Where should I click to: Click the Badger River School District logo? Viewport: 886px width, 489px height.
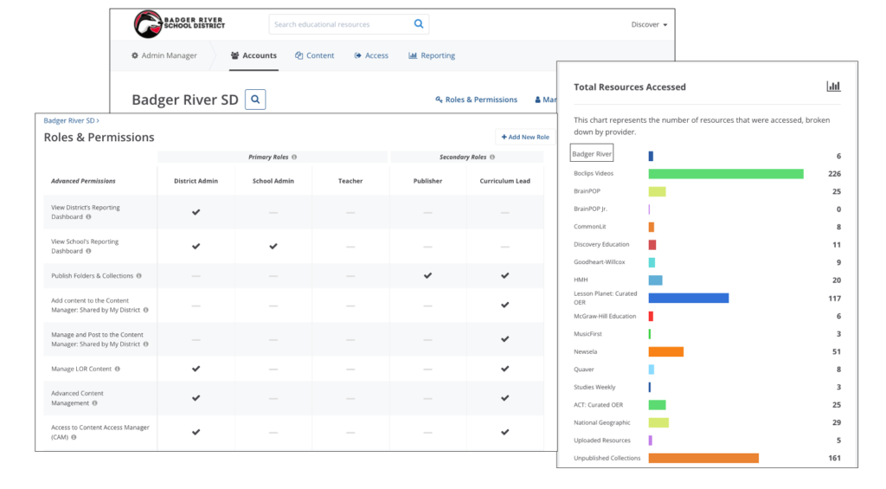click(x=179, y=23)
